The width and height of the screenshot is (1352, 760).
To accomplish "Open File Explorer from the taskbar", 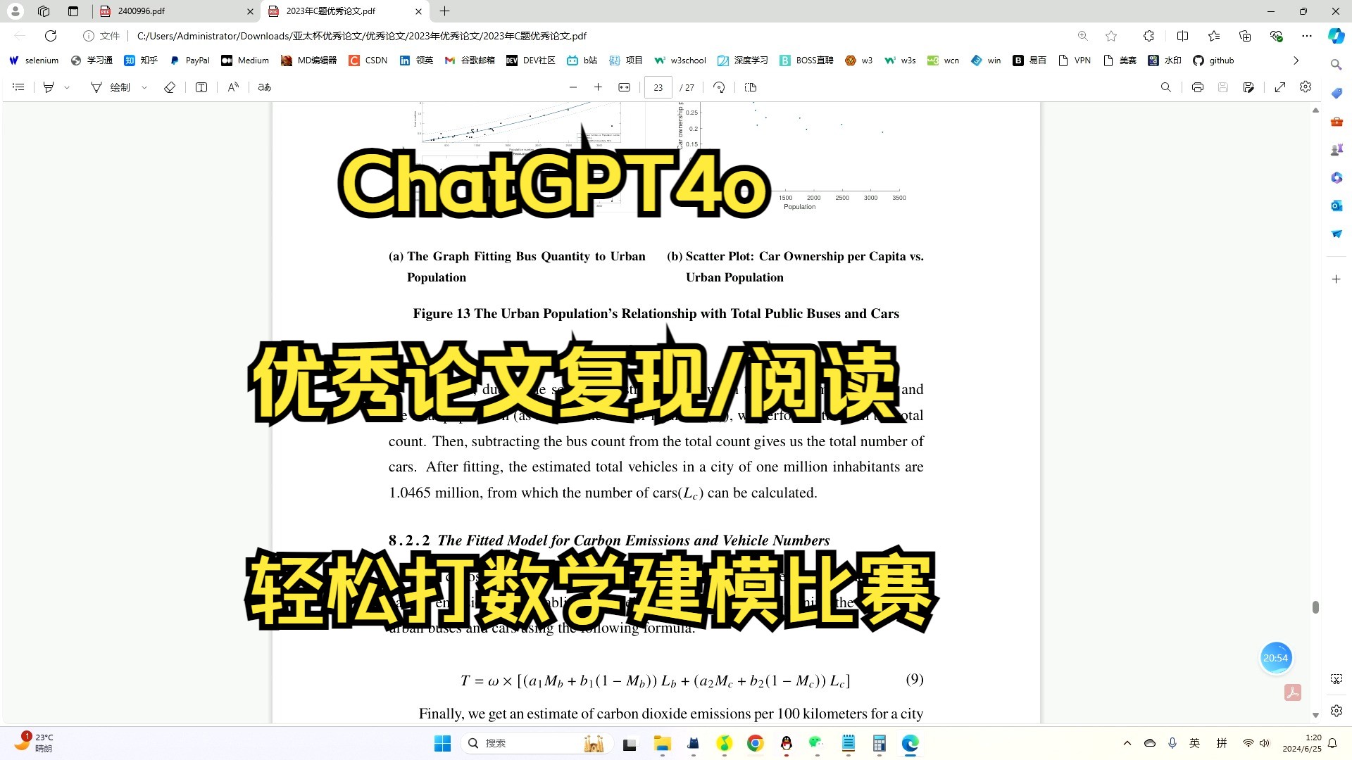I will (x=663, y=743).
